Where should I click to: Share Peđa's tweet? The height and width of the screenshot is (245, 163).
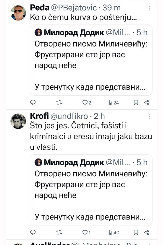pyautogui.click(x=147, y=102)
